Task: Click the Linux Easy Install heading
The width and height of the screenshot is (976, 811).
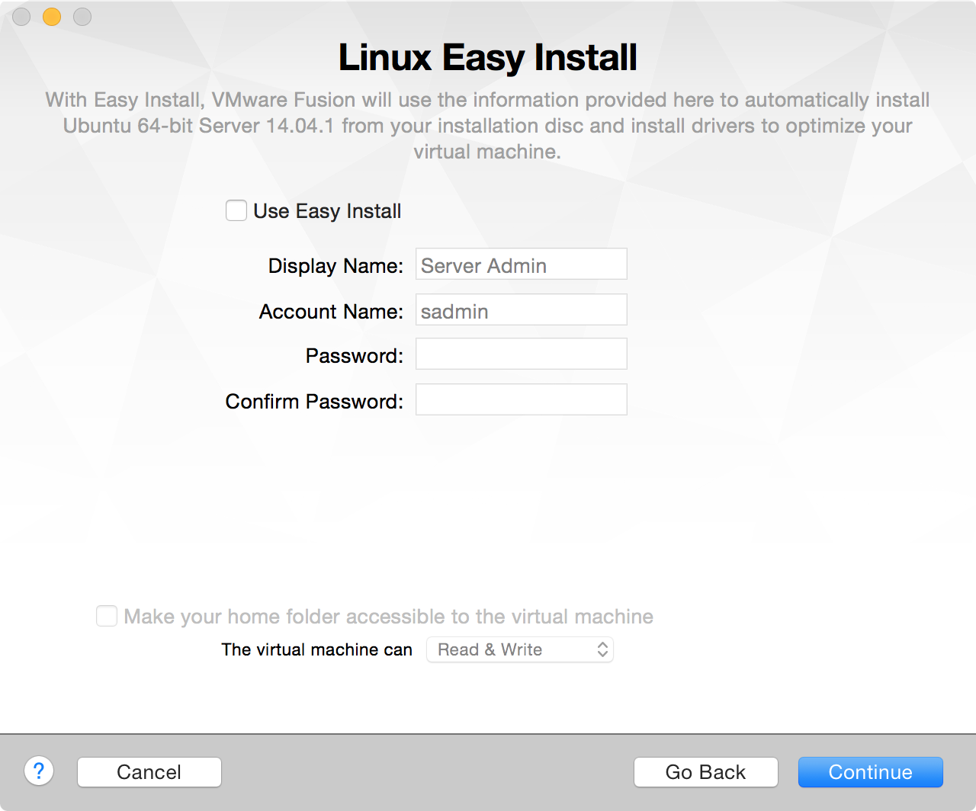Action: click(x=488, y=57)
